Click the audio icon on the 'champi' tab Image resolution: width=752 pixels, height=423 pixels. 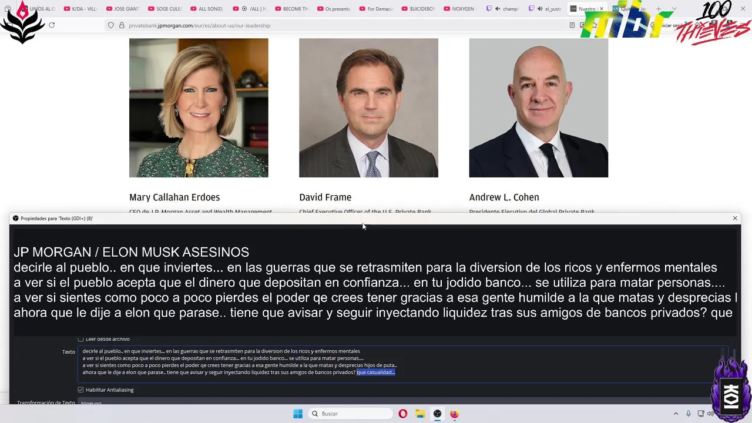point(498,9)
